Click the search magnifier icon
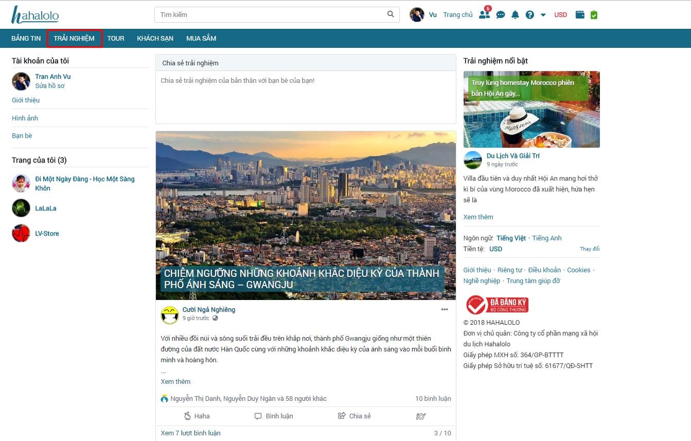Screen dimensions: 691x441 [x=391, y=14]
